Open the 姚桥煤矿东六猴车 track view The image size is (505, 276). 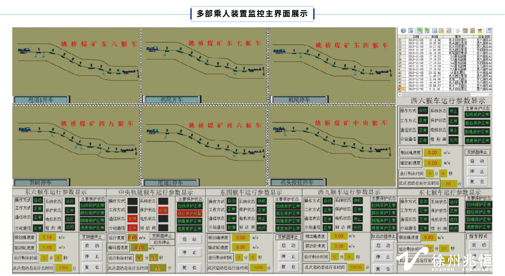[x=76, y=65]
